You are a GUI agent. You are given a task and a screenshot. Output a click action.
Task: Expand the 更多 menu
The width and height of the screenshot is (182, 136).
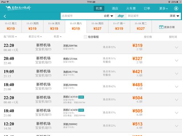click(x=163, y=8)
